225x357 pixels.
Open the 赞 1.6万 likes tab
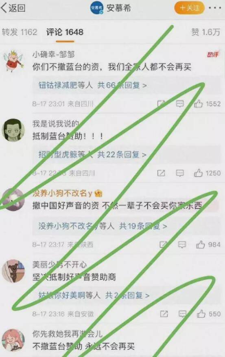pos(206,32)
